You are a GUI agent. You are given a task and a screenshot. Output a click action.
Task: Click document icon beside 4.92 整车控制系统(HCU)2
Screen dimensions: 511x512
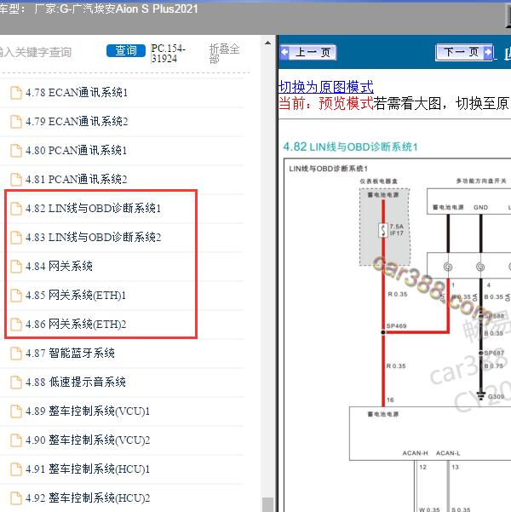(15, 498)
